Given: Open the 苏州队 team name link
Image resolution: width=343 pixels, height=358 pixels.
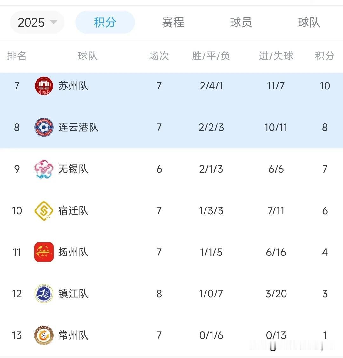Looking at the screenshot, I should (x=73, y=86).
